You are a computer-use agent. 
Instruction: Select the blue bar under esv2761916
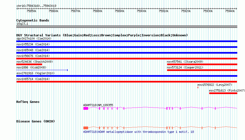pos(127,76)
